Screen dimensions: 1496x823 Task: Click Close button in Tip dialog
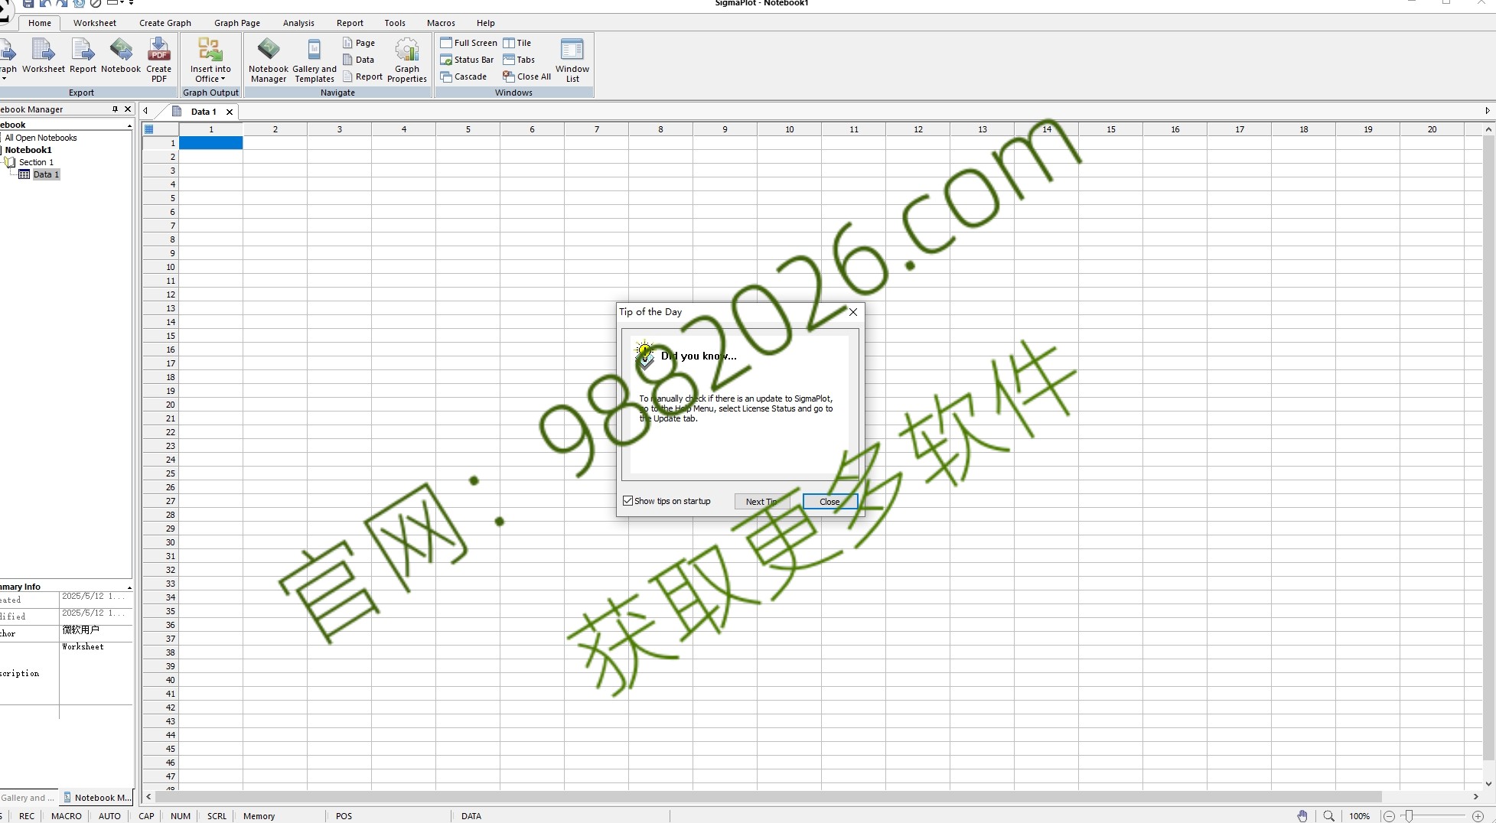[829, 502]
